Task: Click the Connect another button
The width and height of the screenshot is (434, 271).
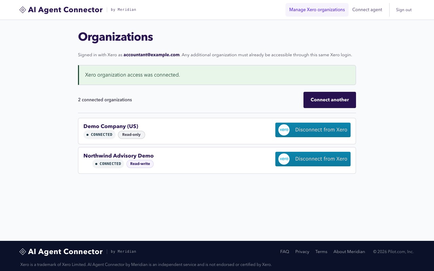Action: tap(330, 100)
